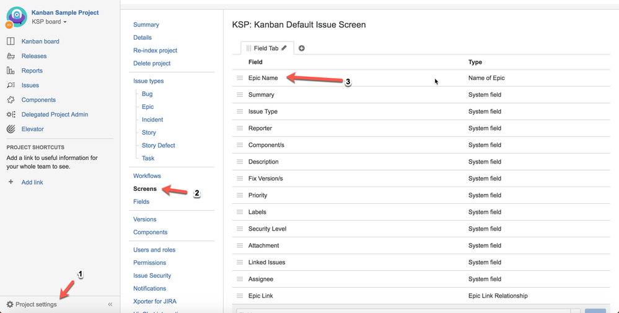This screenshot has width=619, height=313.
Task: Select the Epic issue type
Action: (x=147, y=107)
